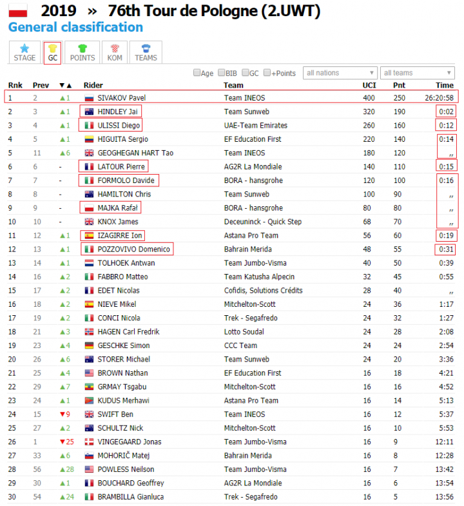The width and height of the screenshot is (464, 506).
Task: Expand the all teams dropdown
Action: point(417,73)
